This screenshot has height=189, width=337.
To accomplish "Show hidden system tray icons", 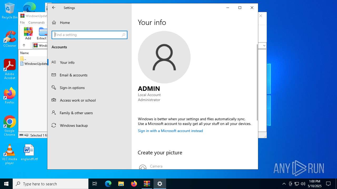I will tap(284, 184).
